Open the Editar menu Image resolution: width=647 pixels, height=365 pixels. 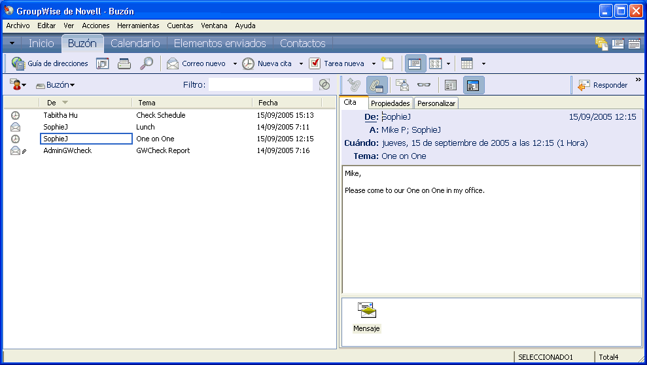pyautogui.click(x=46, y=26)
